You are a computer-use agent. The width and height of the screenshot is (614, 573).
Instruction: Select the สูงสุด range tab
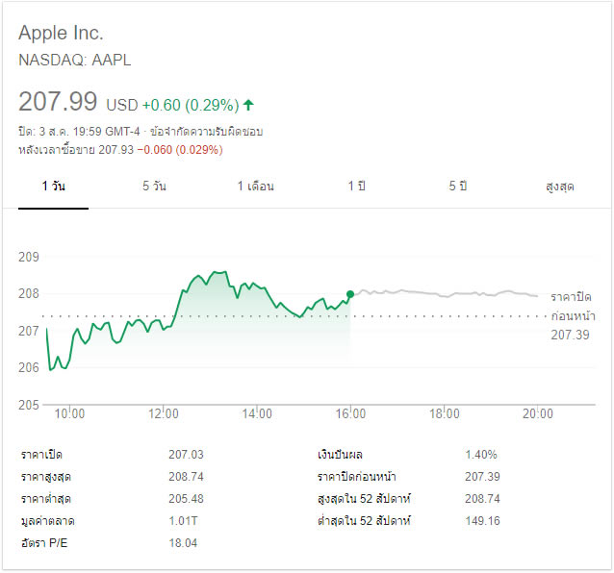click(559, 187)
